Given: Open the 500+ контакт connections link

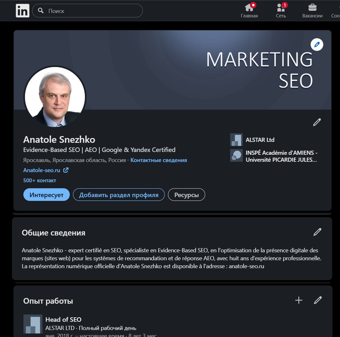Looking at the screenshot, I should tap(40, 180).
